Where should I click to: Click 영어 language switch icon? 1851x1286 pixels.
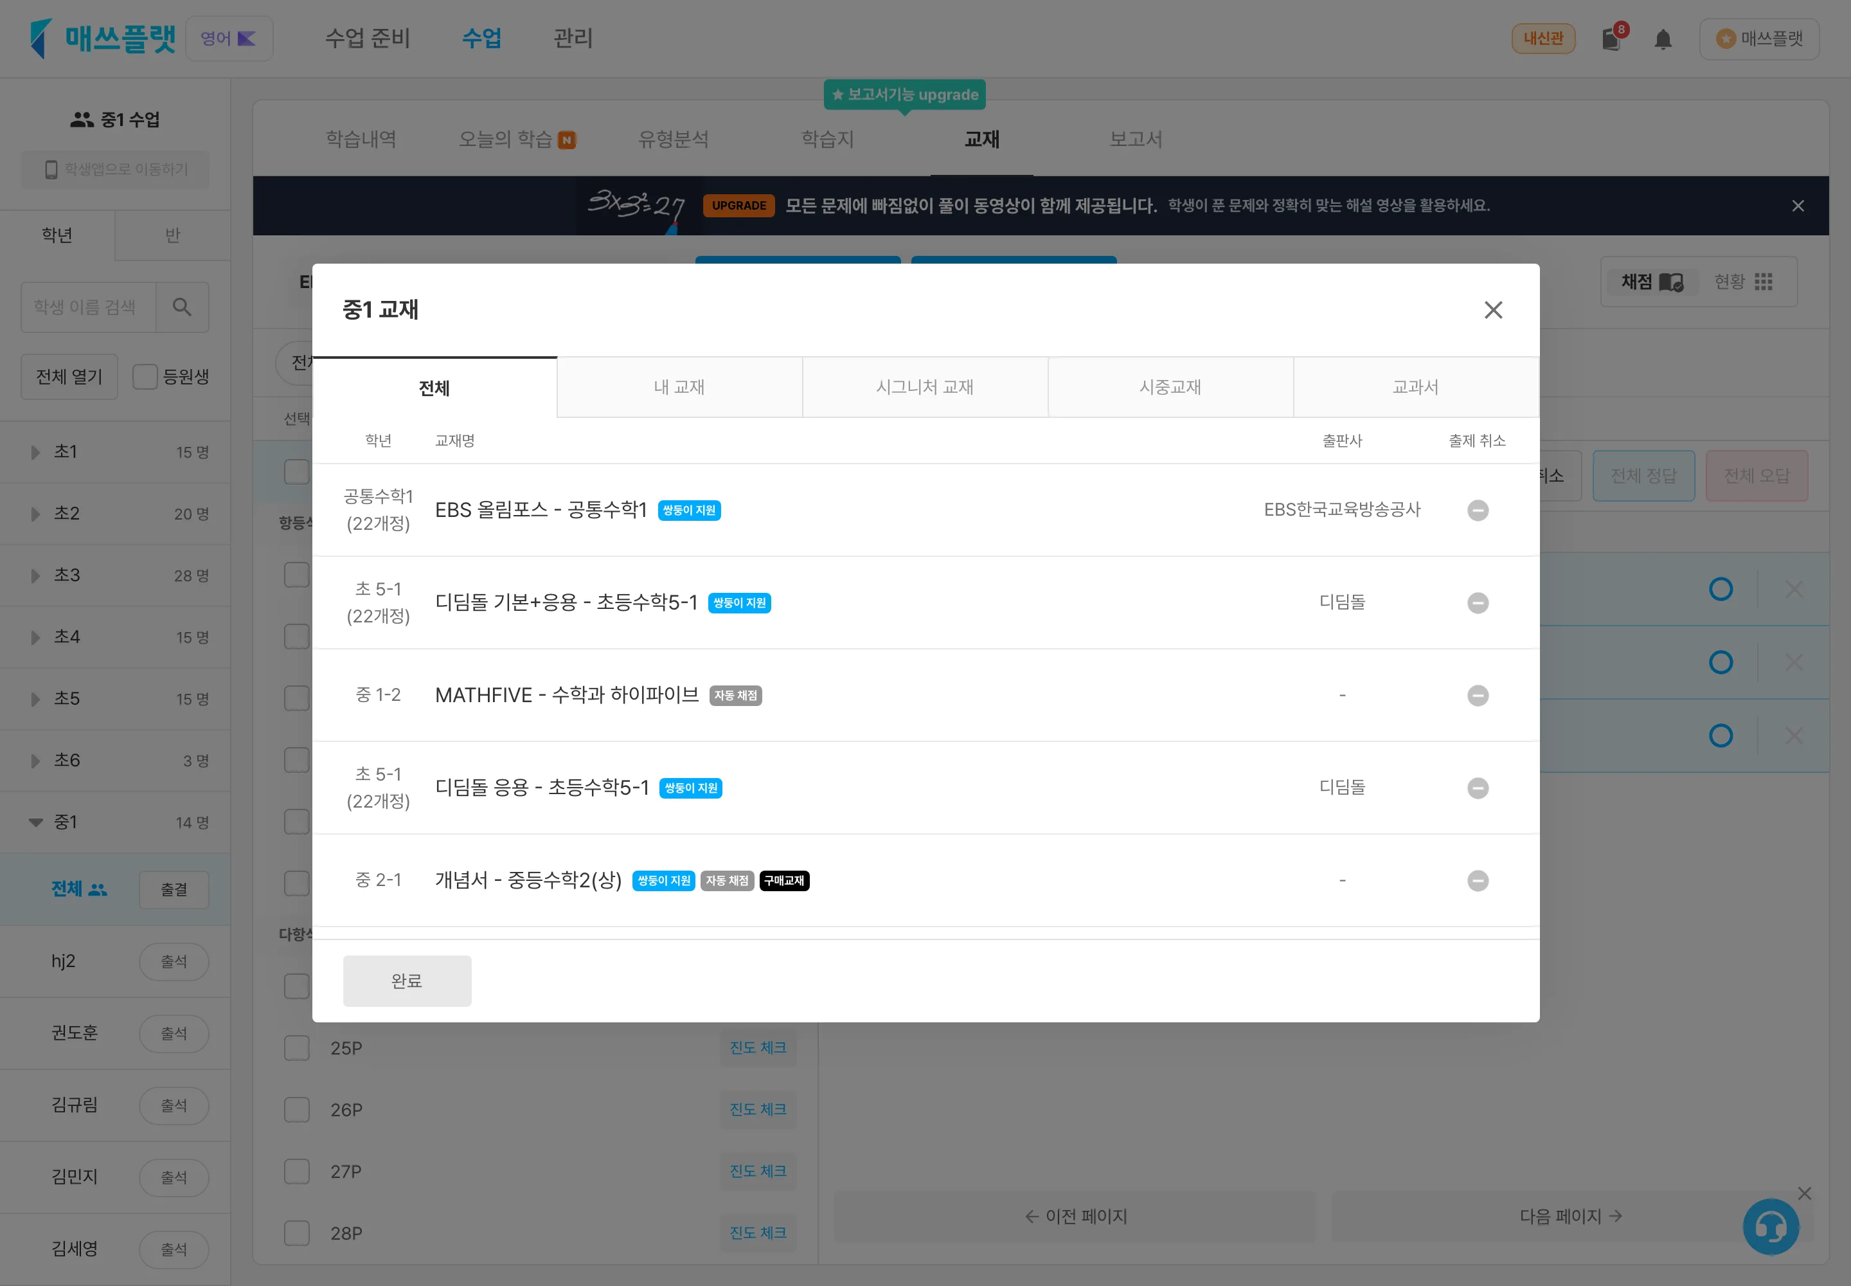pyautogui.click(x=229, y=38)
